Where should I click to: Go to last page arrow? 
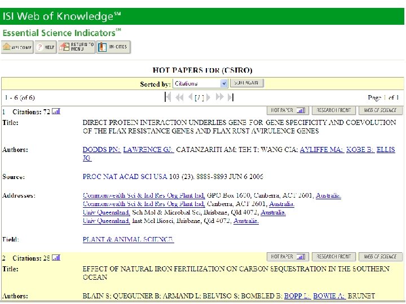231,97
